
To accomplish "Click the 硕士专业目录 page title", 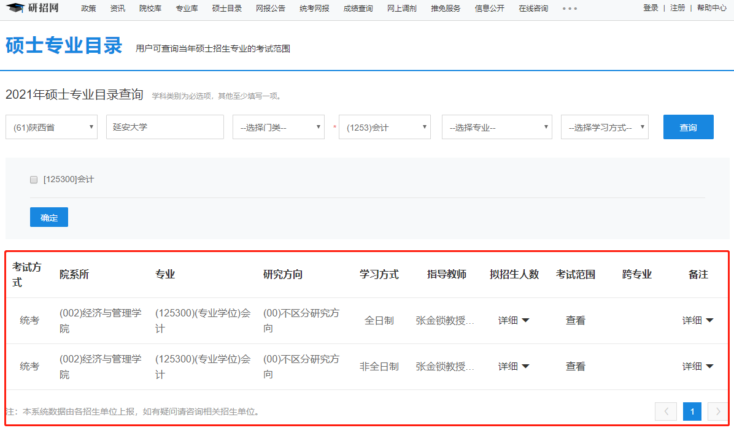I will coord(64,46).
